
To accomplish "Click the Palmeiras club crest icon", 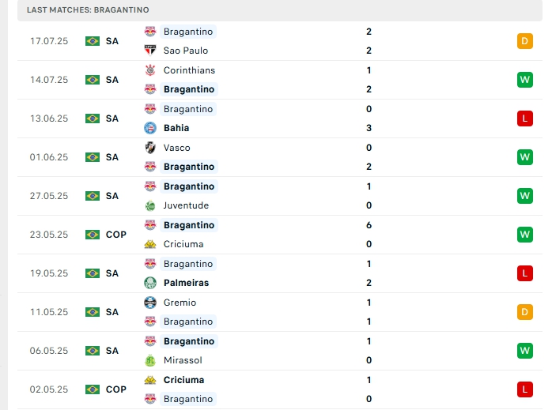I will [150, 283].
